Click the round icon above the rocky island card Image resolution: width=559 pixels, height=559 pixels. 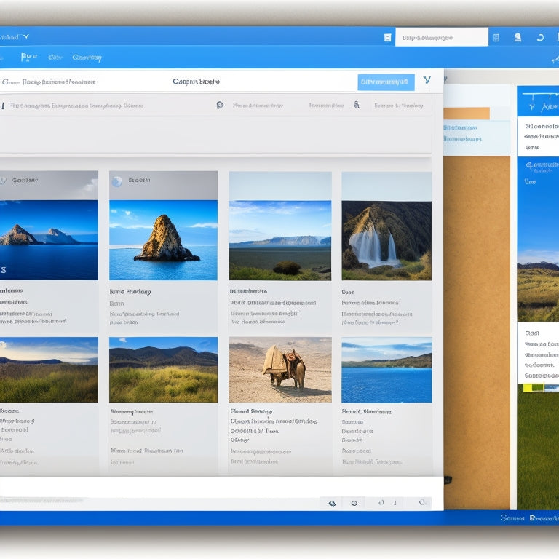(x=116, y=181)
